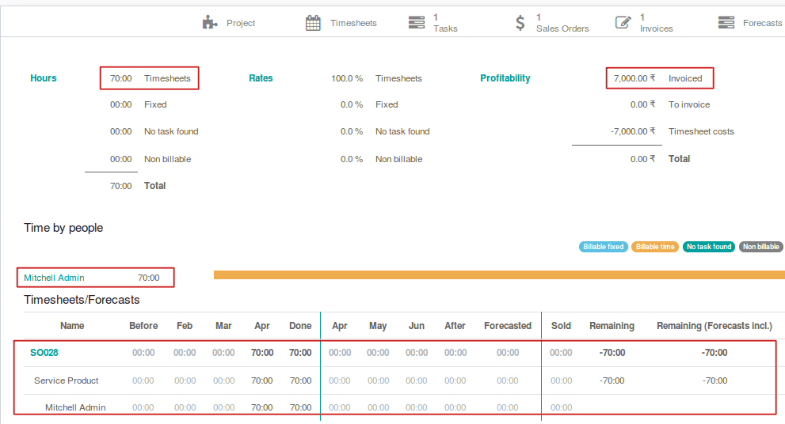Open the Forecasts stat button label

click(762, 23)
